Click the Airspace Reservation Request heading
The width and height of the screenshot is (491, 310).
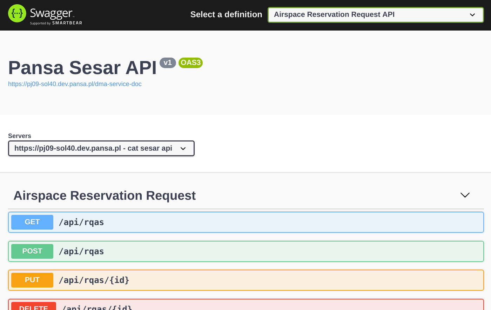coord(105,196)
